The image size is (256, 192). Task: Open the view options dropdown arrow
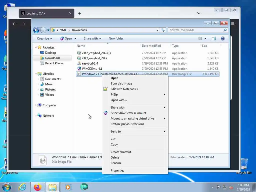tap(205, 38)
